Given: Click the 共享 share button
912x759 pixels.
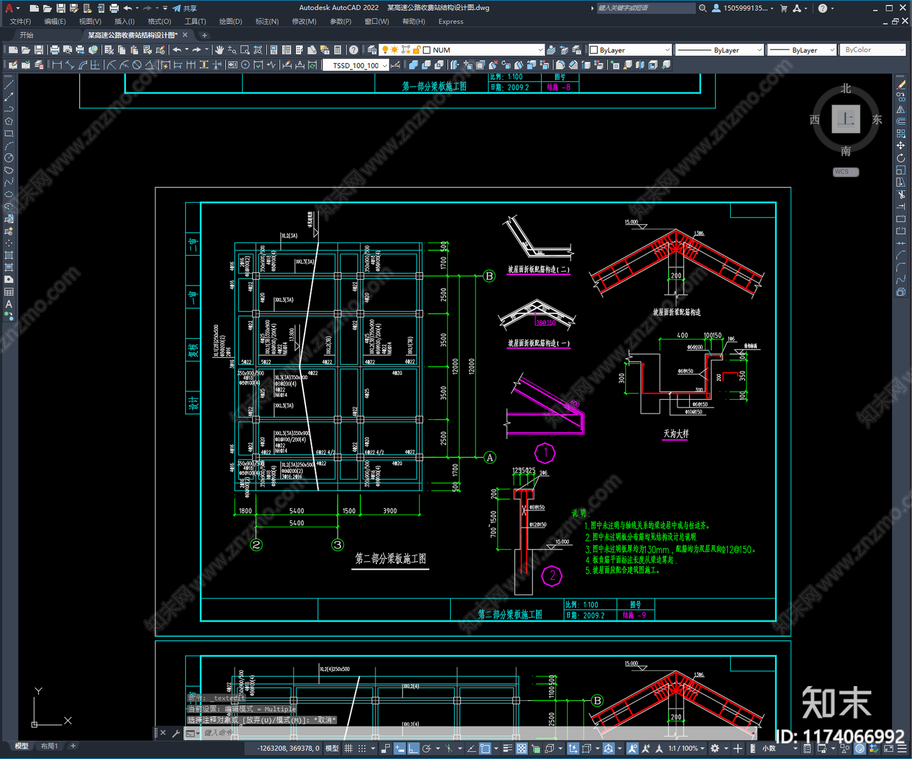Looking at the screenshot, I should 185,8.
